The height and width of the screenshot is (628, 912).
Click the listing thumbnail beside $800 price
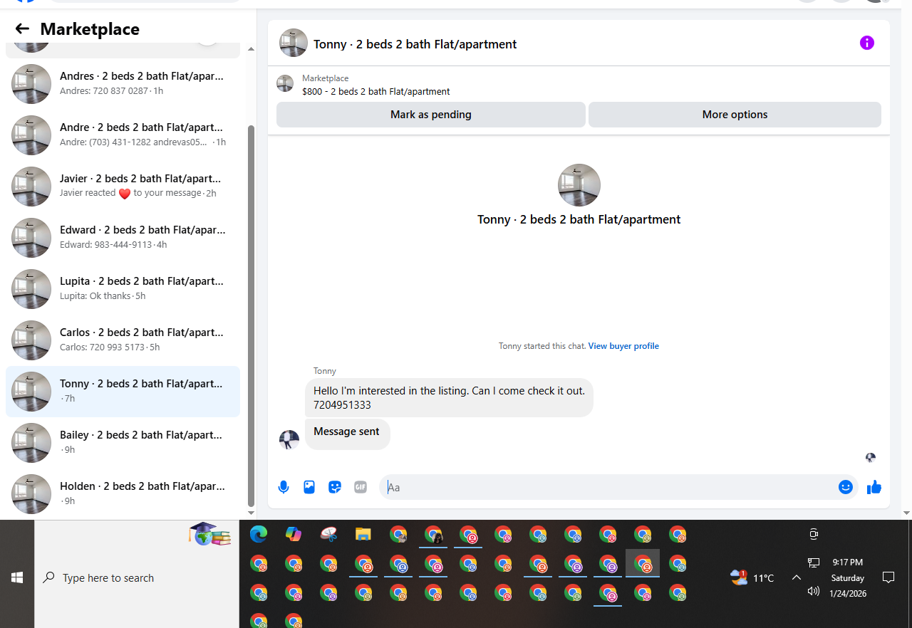pyautogui.click(x=285, y=83)
